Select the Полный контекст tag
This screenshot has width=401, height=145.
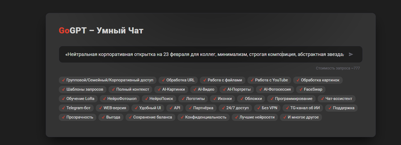(x=130, y=89)
